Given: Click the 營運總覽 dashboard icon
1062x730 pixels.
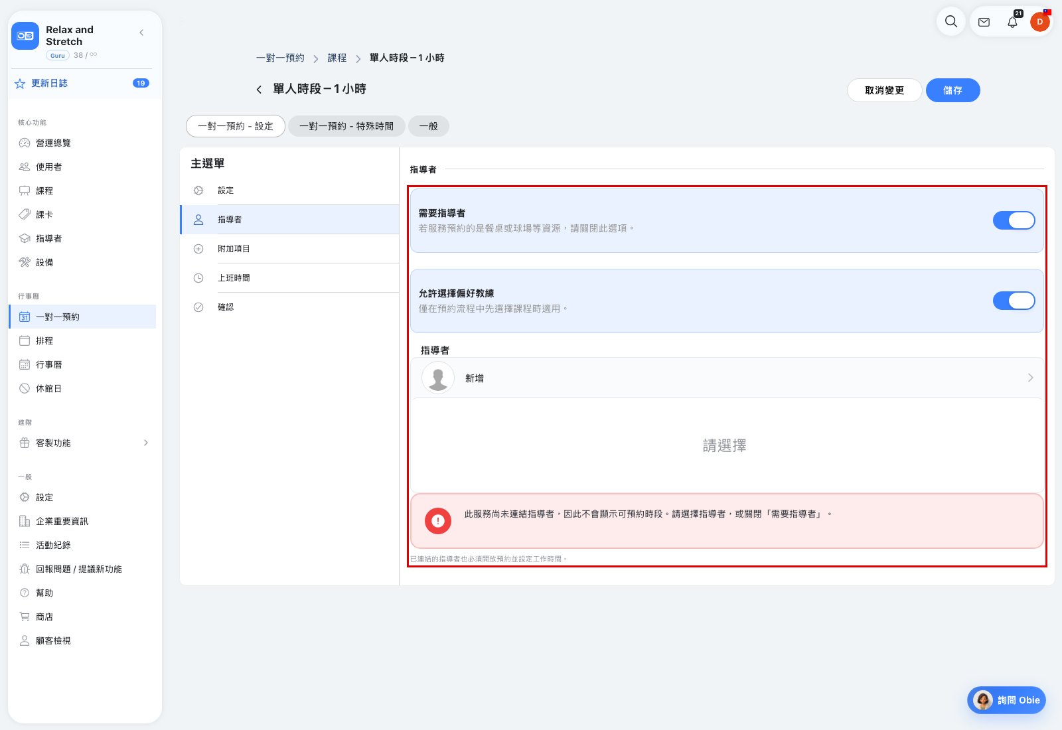Looking at the screenshot, I should [25, 143].
